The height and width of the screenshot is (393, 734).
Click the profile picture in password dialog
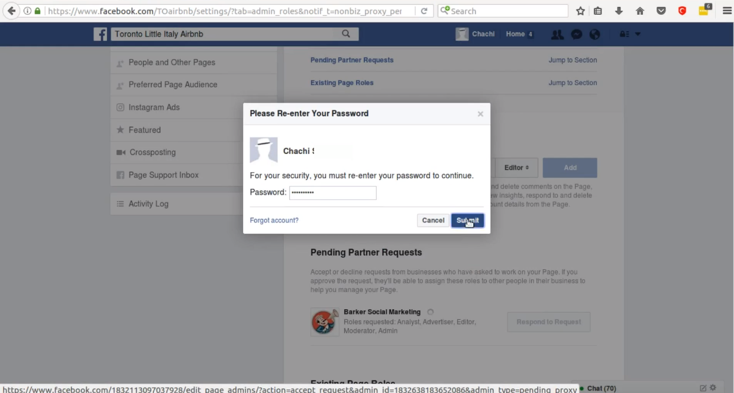(x=264, y=150)
